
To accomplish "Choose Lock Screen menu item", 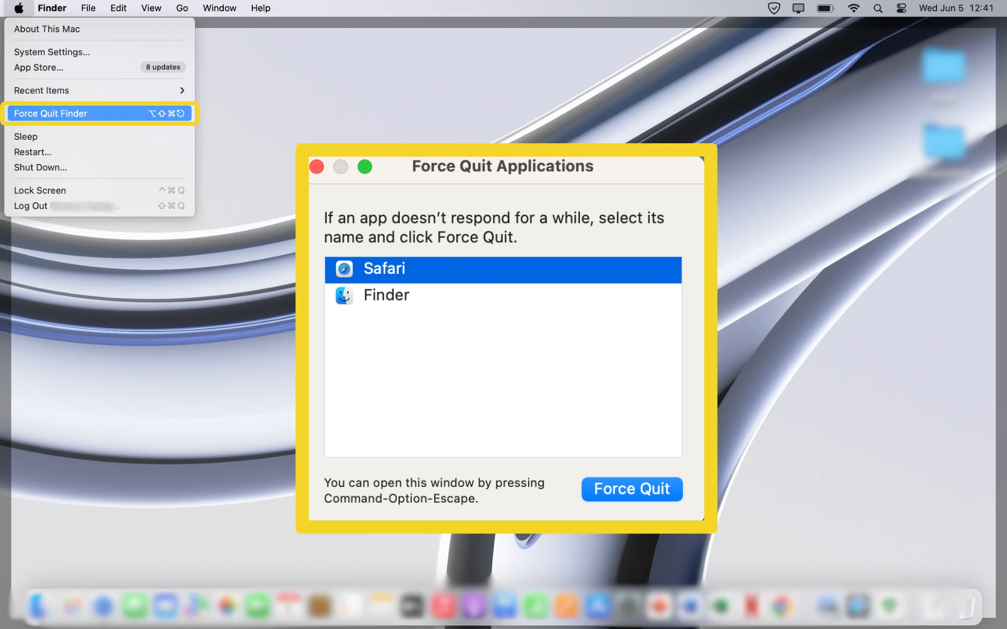I will point(100,190).
